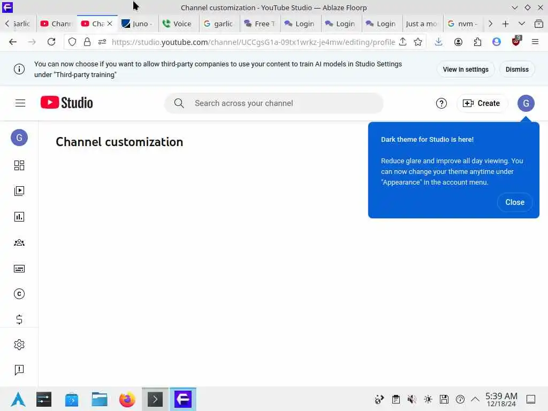Close the dark theme popup

point(515,202)
